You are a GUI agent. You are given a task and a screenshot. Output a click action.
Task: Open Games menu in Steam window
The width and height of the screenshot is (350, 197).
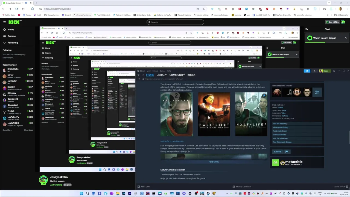[162, 71]
